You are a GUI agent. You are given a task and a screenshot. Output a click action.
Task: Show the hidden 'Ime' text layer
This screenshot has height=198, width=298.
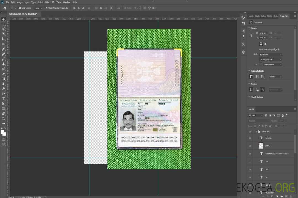point(250,161)
